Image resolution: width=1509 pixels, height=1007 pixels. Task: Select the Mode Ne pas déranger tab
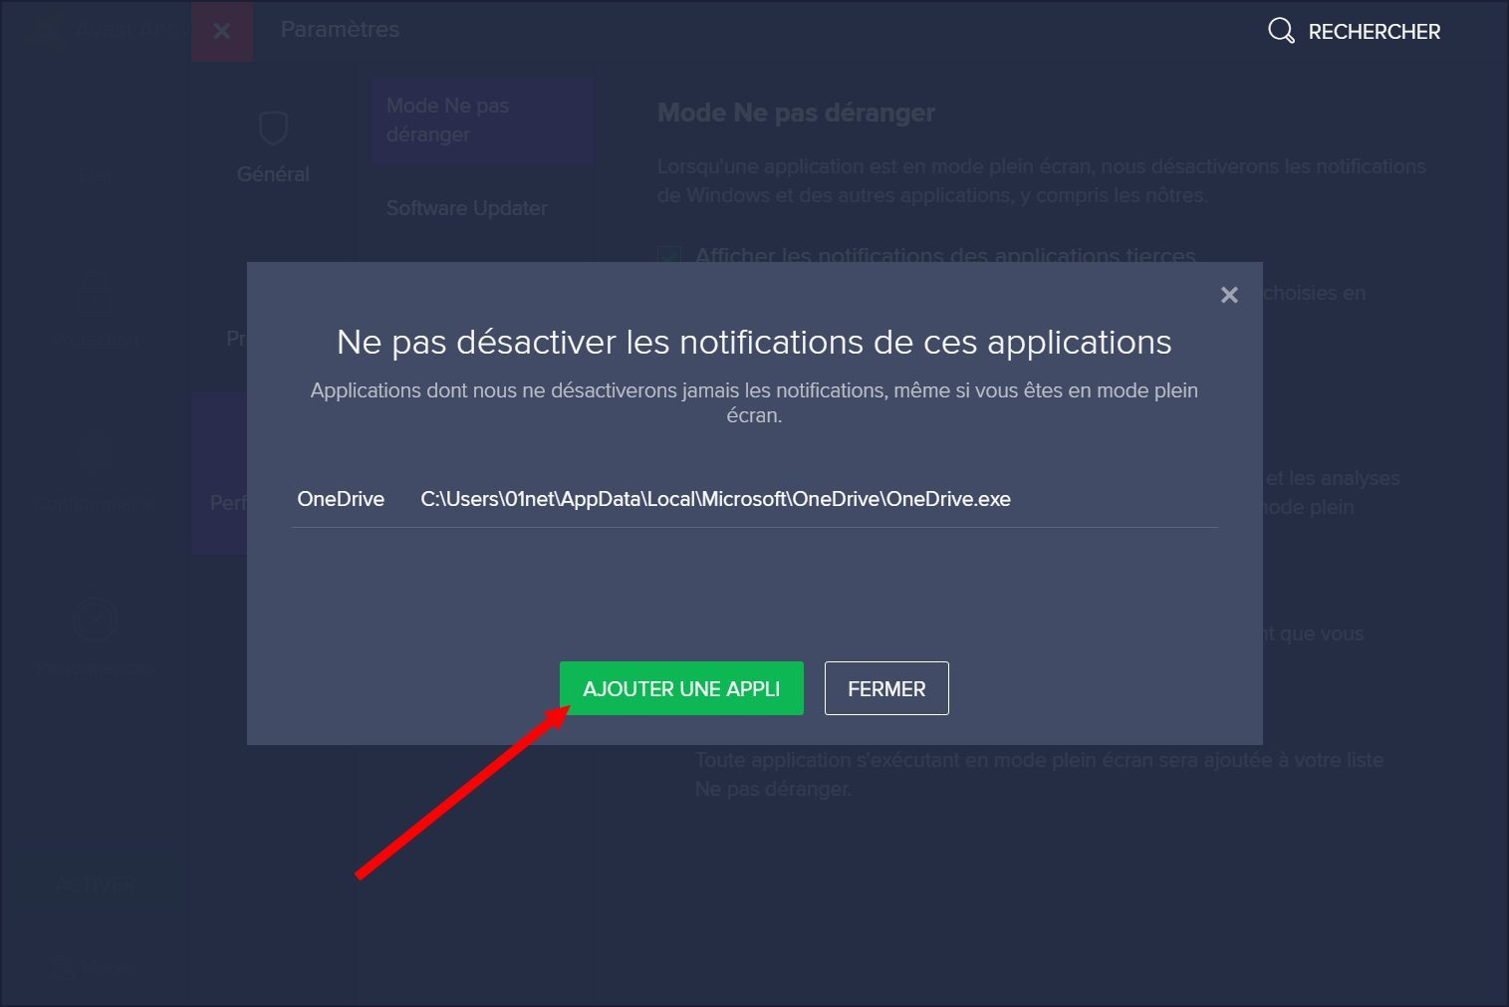coord(483,120)
